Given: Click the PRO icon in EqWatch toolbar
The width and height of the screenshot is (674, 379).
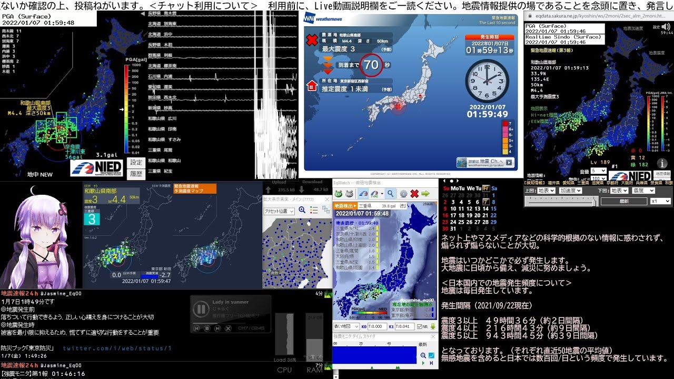Looking at the screenshot, I should tap(350, 194).
